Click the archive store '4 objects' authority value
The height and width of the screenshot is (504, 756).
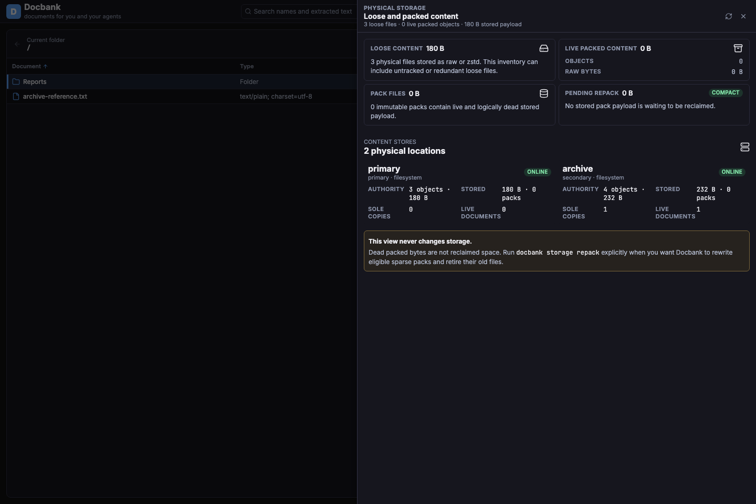tap(624, 194)
